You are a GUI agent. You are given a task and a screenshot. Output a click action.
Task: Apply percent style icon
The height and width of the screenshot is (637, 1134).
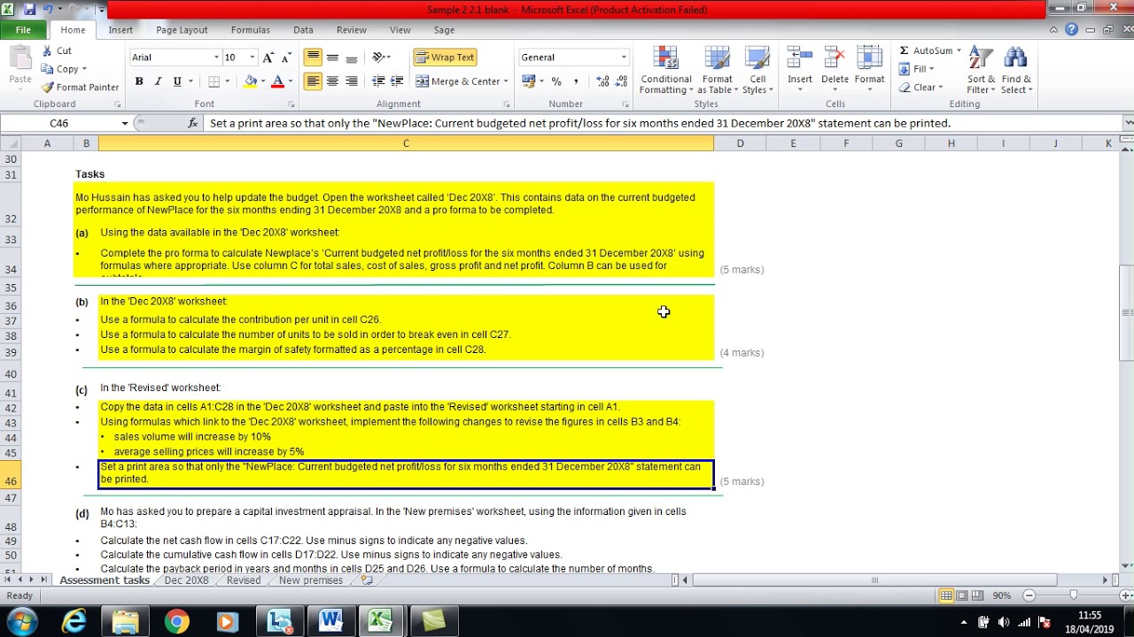pyautogui.click(x=556, y=81)
